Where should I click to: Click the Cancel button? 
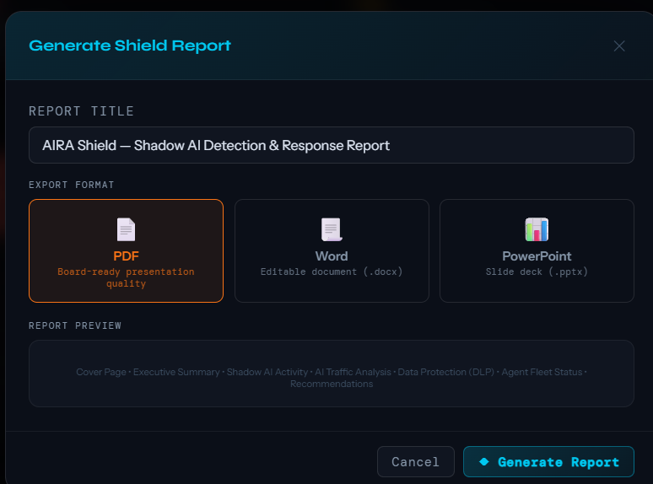416,462
